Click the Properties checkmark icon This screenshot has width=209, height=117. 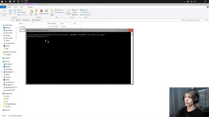tap(69, 11)
